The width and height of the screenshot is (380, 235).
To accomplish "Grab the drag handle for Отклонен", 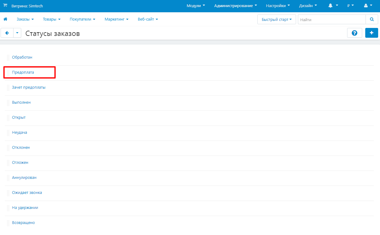I will (x=8, y=148).
